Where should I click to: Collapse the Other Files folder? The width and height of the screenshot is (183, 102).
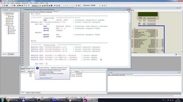tap(5, 25)
